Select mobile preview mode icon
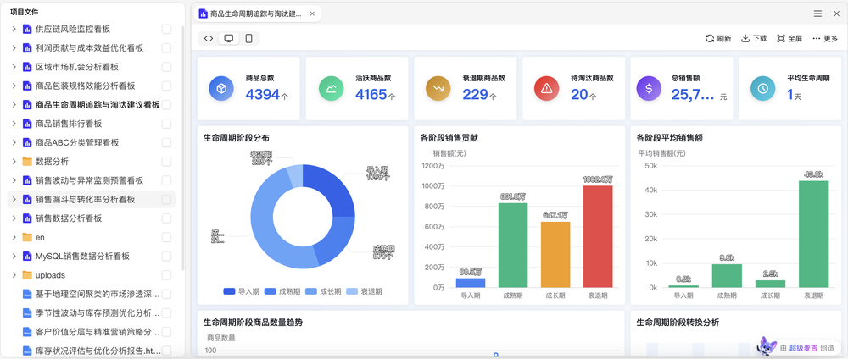This screenshot has height=359, width=848. pyautogui.click(x=248, y=39)
